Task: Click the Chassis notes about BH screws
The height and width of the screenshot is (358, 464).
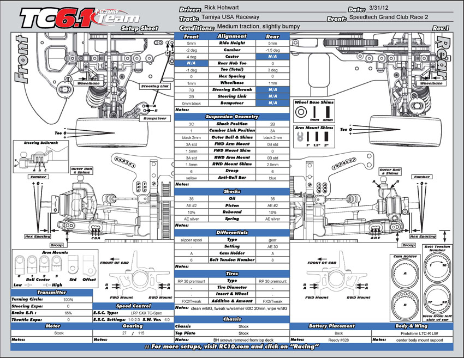Action: coord(243,340)
